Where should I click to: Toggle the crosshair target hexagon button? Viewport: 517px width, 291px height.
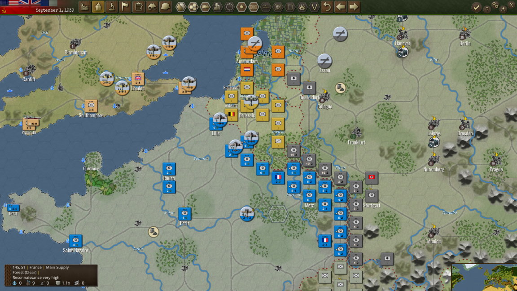click(x=229, y=7)
